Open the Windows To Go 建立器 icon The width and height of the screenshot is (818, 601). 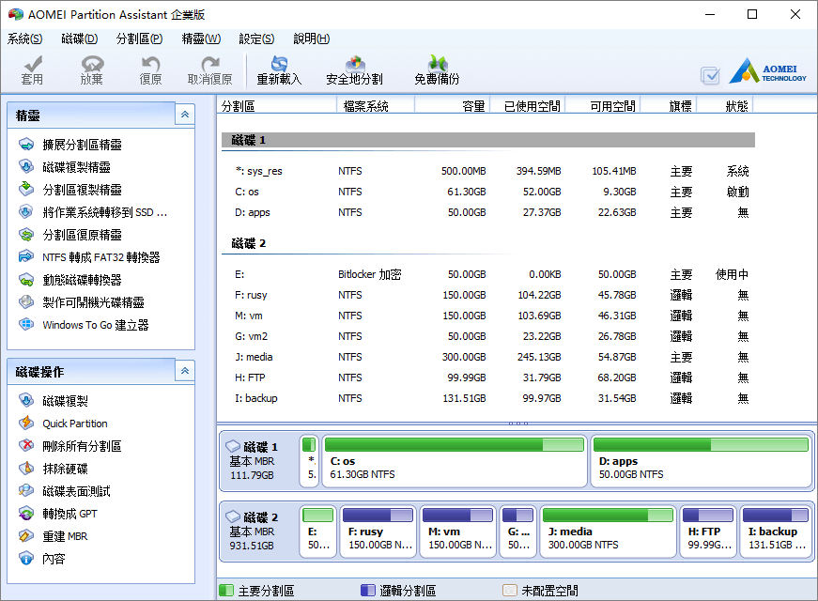click(x=26, y=325)
